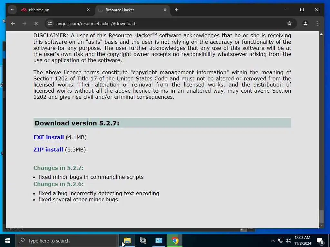Screen dimensions: 330x247
Task: Click 'fixed minor bugs in commandline scripts' text
Action: pos(91,177)
